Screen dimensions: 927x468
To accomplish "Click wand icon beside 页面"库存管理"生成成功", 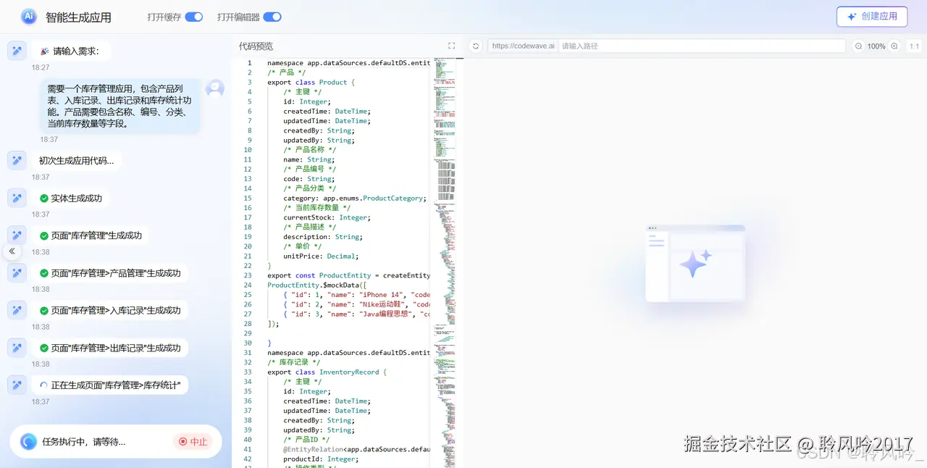I will (x=17, y=235).
